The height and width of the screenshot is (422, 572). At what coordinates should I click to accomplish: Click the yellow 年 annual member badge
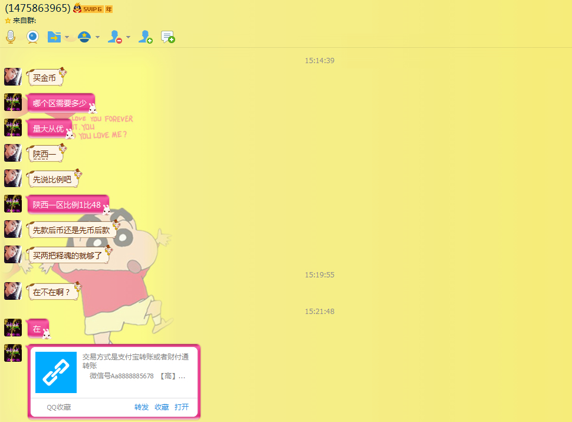[109, 9]
